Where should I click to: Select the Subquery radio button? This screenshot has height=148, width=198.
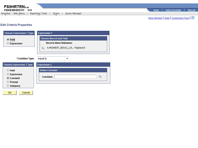(8, 86)
